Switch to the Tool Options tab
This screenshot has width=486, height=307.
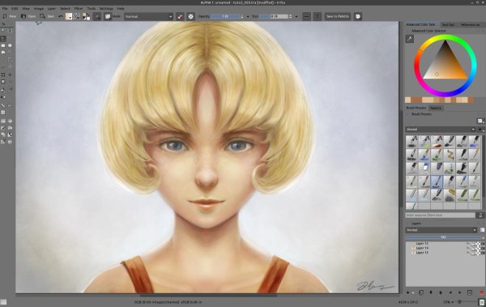pos(448,24)
